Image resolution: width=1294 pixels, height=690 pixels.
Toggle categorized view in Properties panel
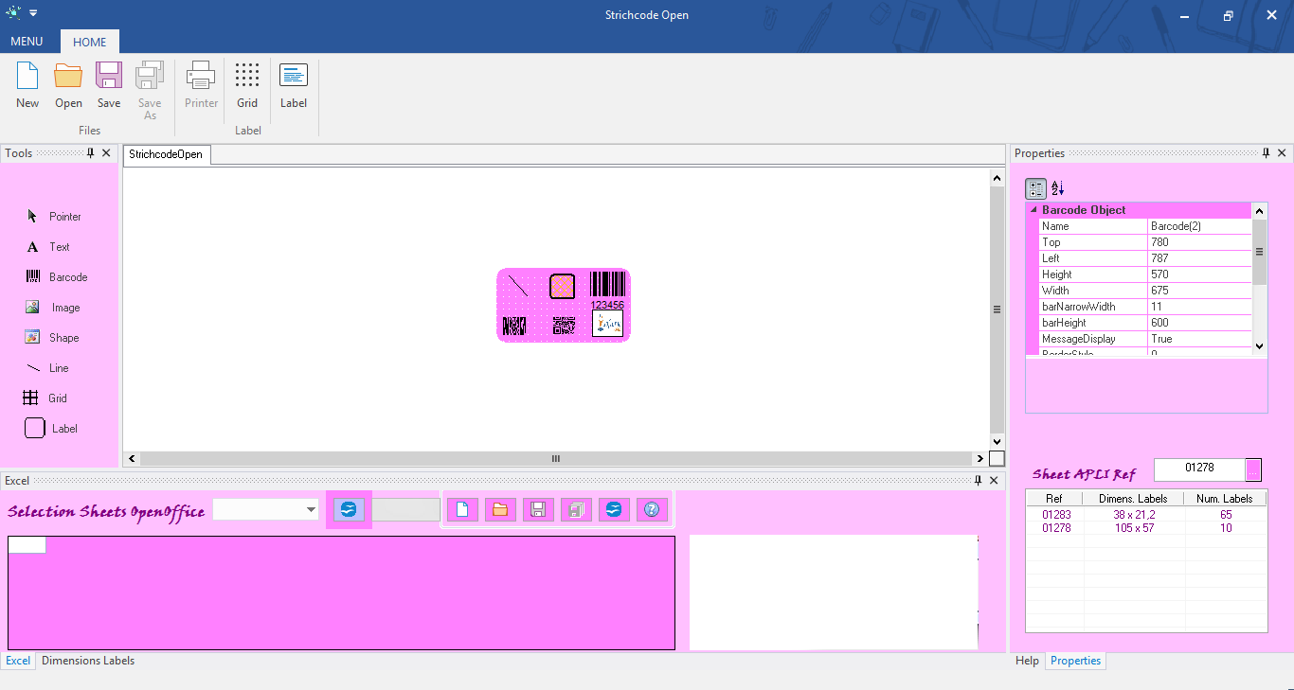coord(1035,188)
